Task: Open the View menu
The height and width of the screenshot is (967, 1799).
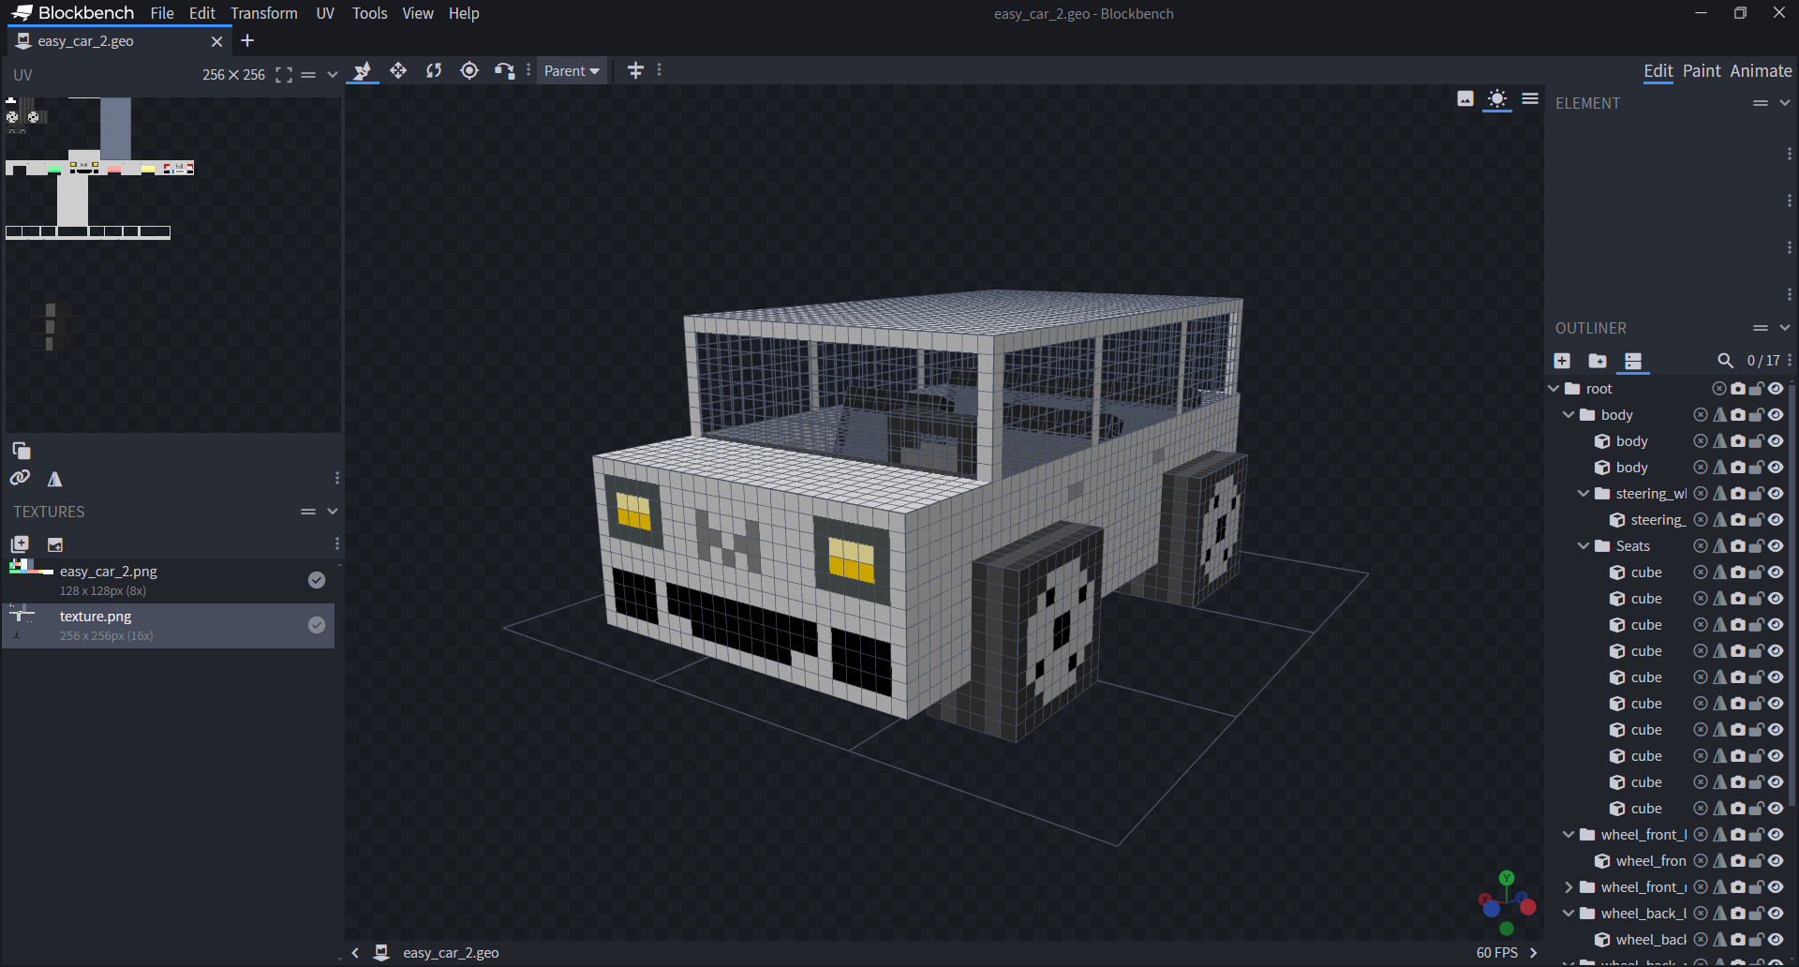Action: (418, 13)
